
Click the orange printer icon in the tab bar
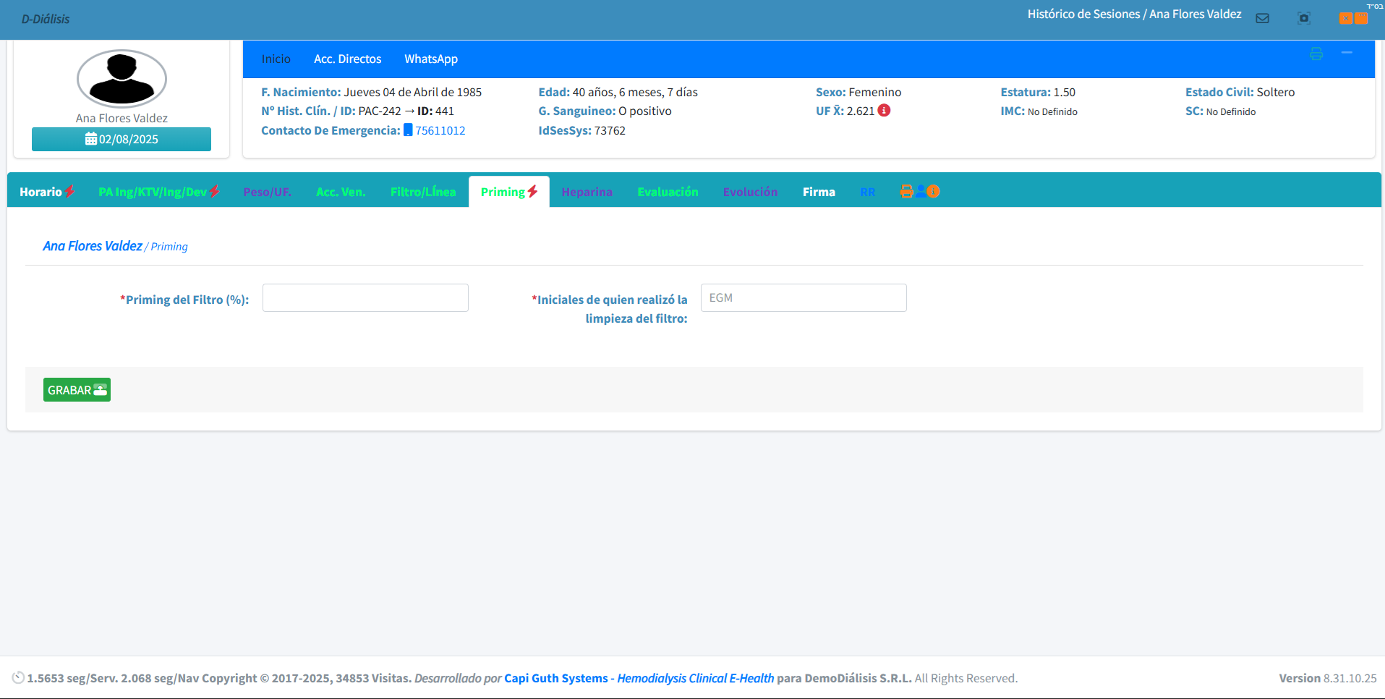pyautogui.click(x=906, y=192)
